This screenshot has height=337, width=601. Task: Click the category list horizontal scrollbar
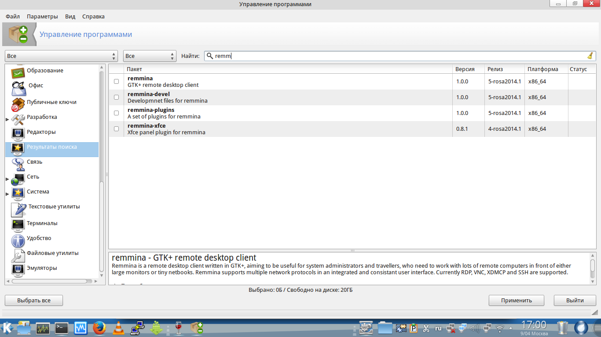pyautogui.click(x=52, y=281)
